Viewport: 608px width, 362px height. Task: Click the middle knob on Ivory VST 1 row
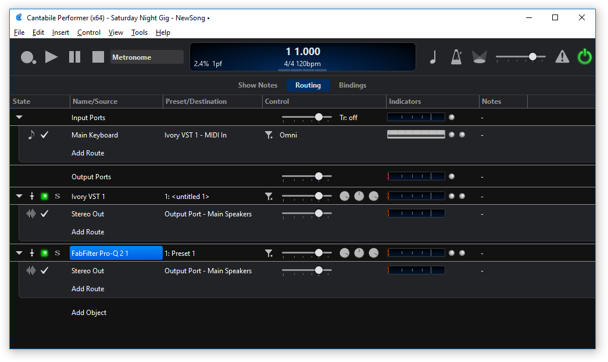(x=359, y=196)
